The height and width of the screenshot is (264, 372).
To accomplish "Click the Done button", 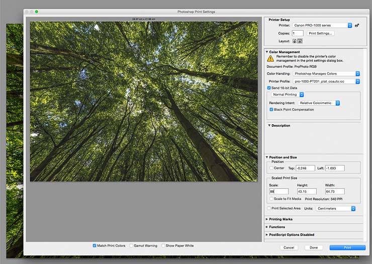I will click(313, 247).
